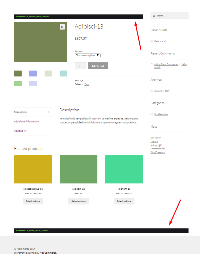Open the Comments RSS link

click(x=158, y=149)
